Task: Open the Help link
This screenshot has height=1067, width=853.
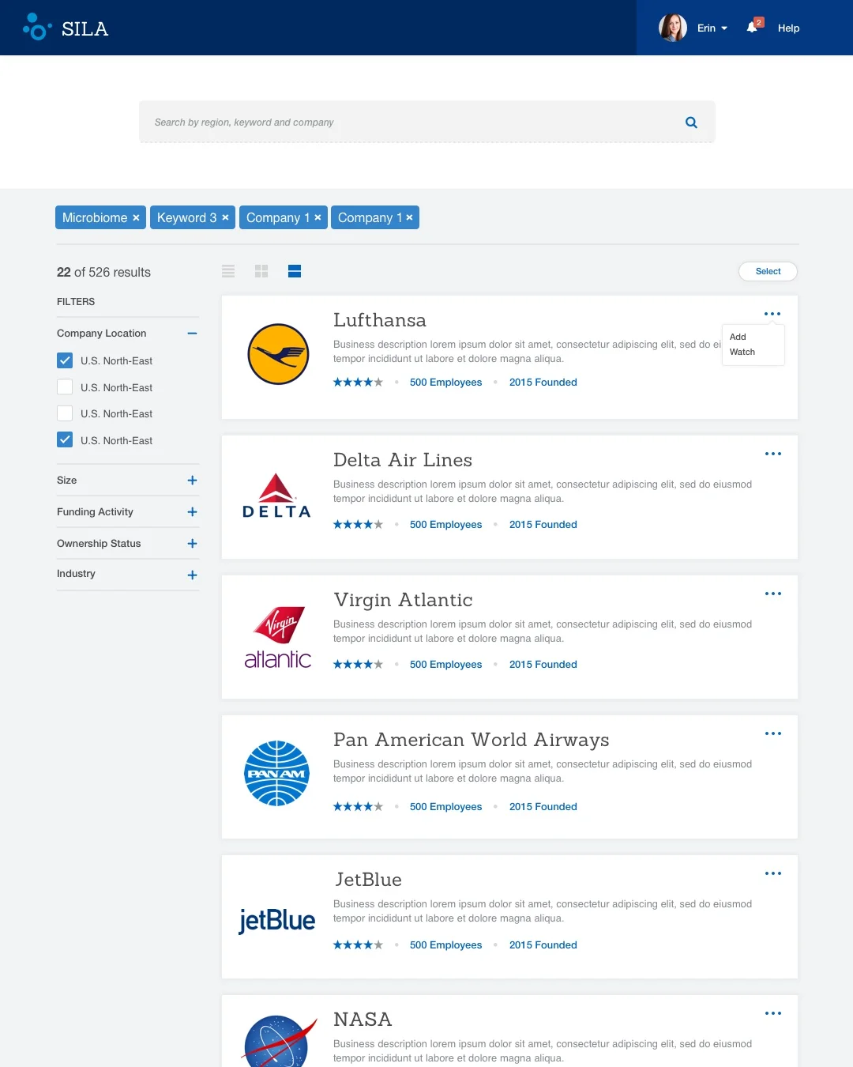Action: 788,28
